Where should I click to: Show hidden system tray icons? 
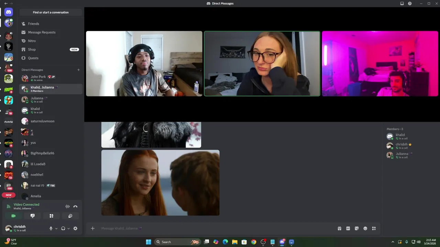click(393, 242)
